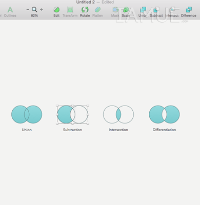Zoom in with the plus button
This screenshot has height=205, width=200.
click(x=42, y=10)
